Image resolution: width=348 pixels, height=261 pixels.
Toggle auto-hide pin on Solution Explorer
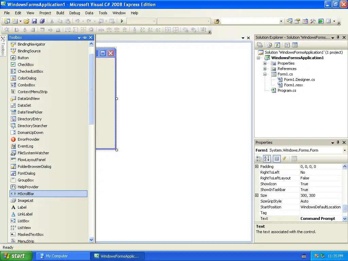pyautogui.click(x=338, y=37)
